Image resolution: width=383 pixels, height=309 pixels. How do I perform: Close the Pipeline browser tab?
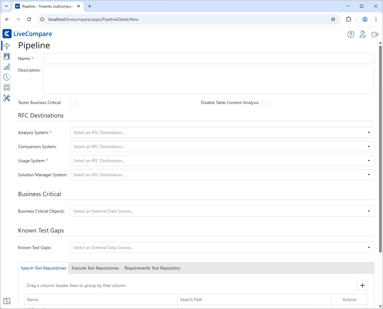click(79, 6)
